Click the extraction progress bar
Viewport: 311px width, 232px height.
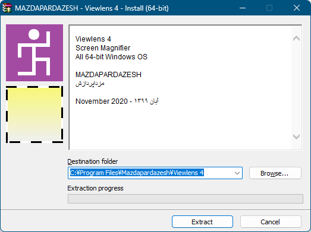186,199
